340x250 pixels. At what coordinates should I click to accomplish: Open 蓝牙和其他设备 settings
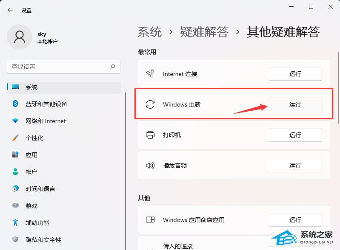[x=64, y=104]
